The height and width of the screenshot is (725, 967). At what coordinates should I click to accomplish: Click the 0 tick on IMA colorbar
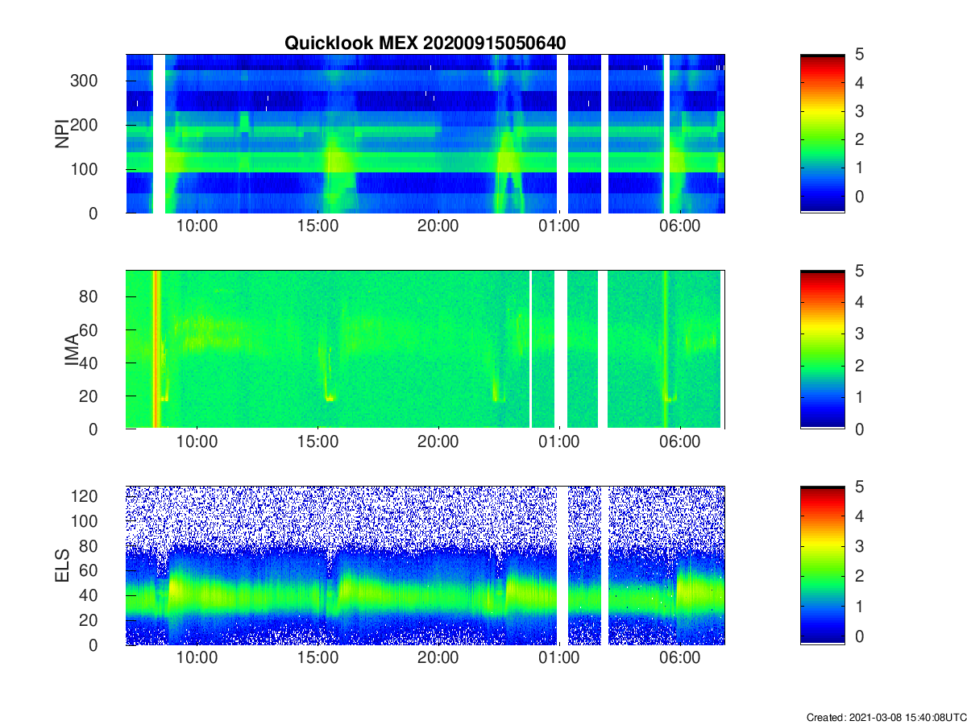[860, 429]
